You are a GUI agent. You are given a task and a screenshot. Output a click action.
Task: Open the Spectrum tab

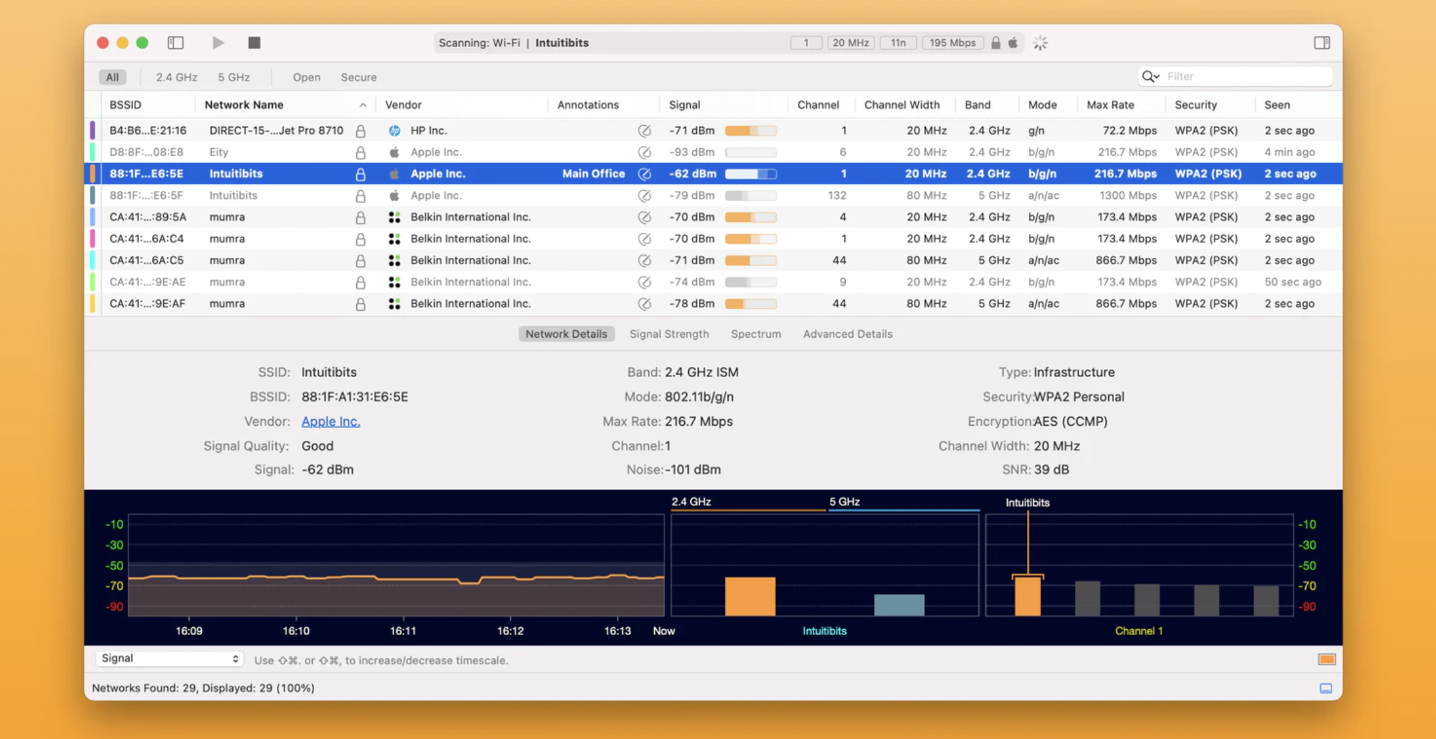755,334
